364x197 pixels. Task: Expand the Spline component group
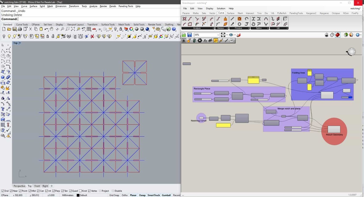[x=268, y=28]
